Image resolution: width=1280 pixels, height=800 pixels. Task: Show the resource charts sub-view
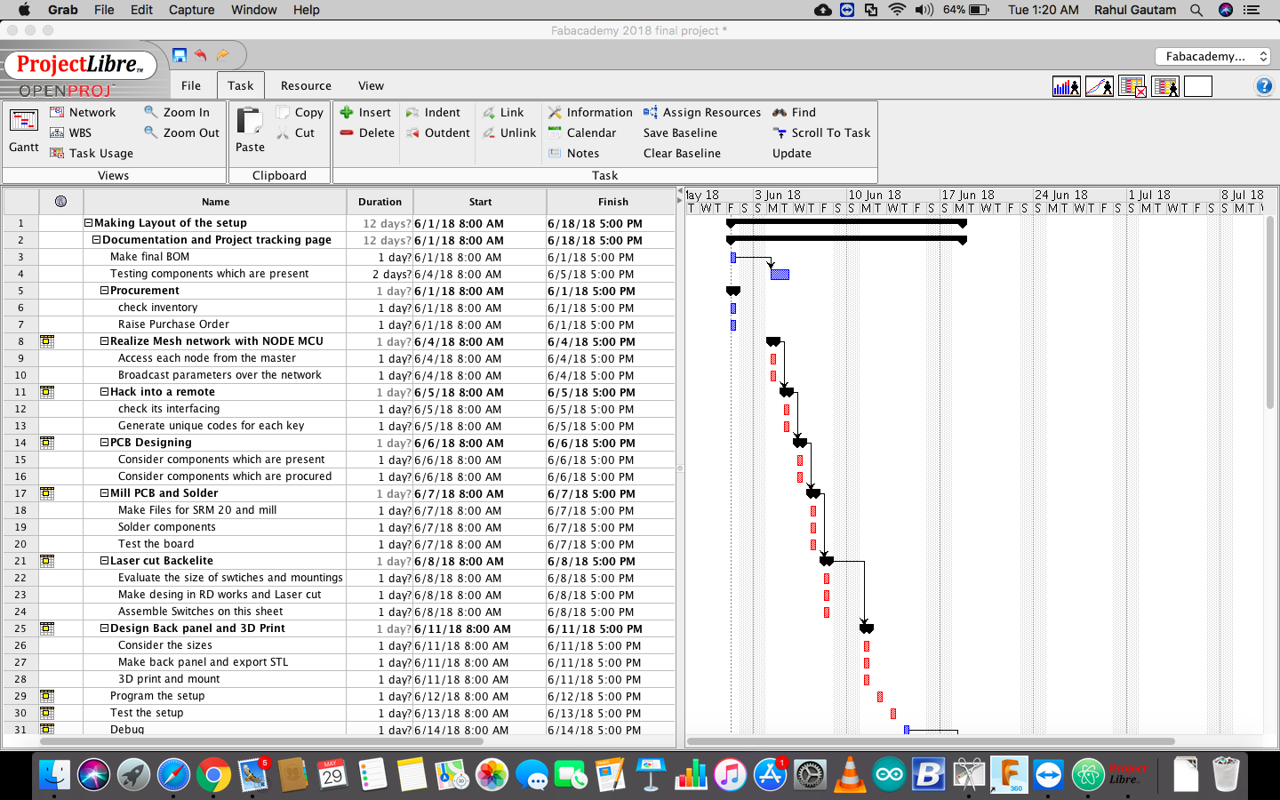click(1100, 86)
